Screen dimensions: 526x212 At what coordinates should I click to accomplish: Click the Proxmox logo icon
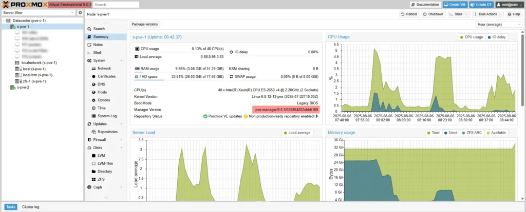click(7, 5)
